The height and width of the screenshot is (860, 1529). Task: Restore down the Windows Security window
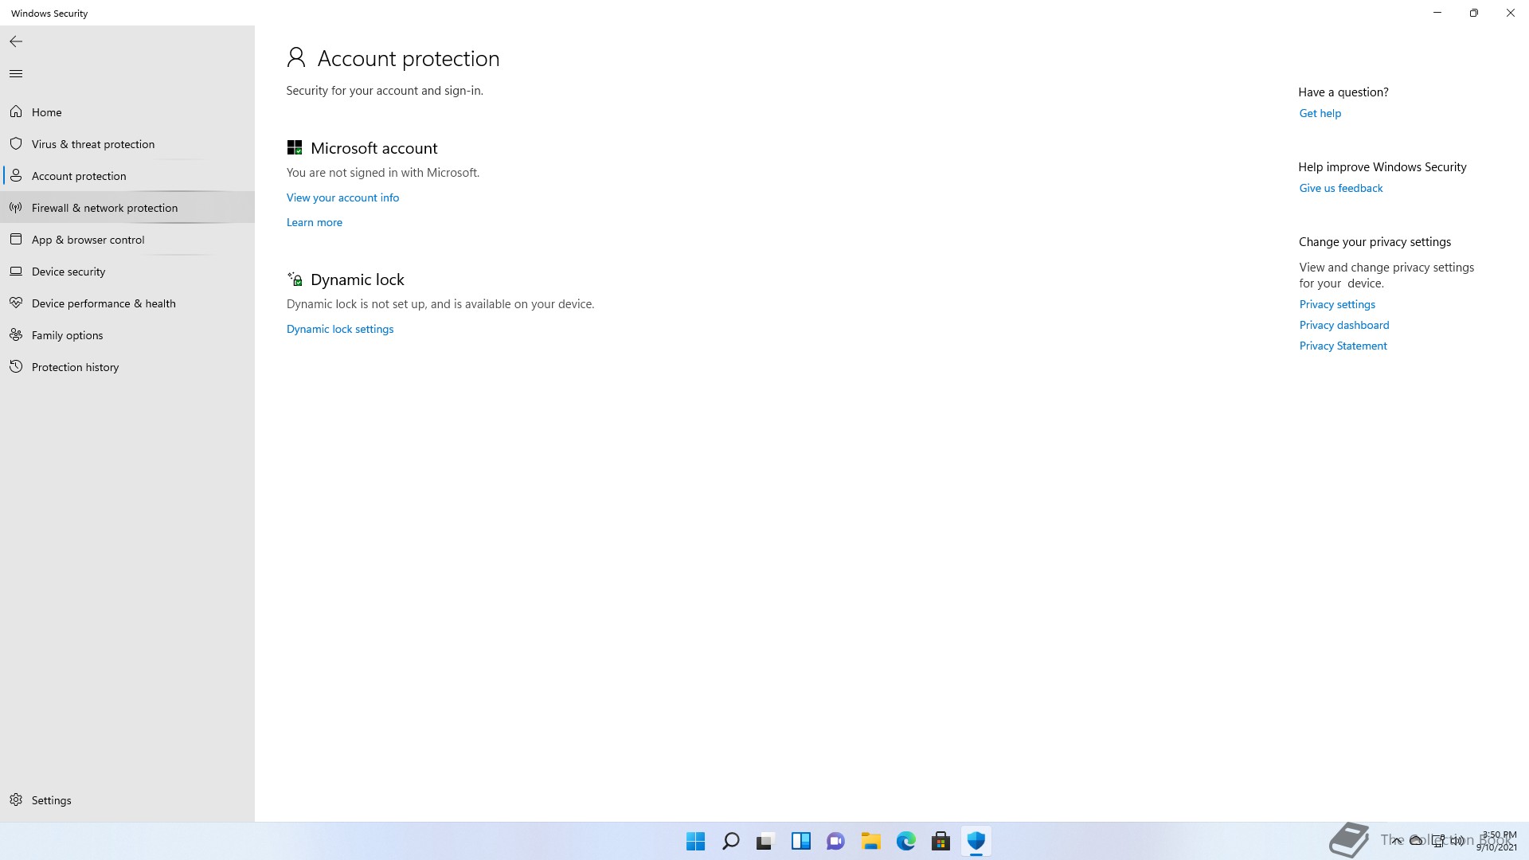(1474, 13)
